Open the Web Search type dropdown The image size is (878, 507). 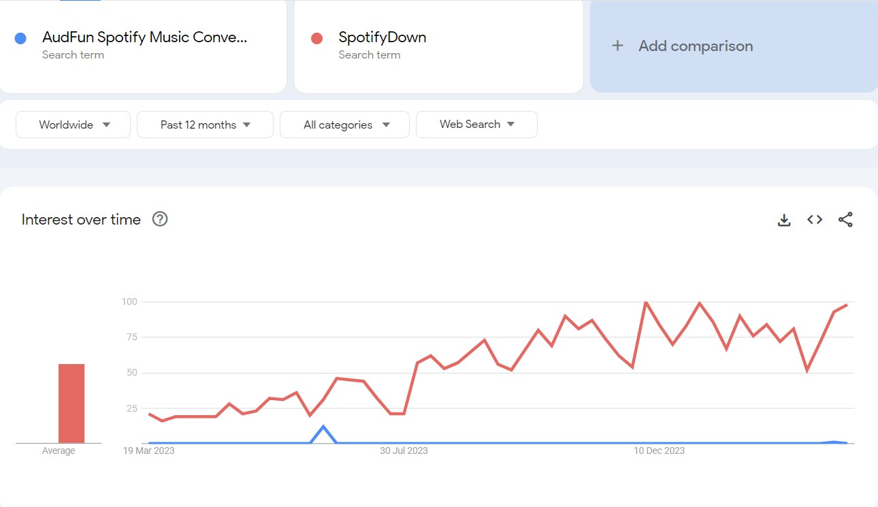(476, 125)
